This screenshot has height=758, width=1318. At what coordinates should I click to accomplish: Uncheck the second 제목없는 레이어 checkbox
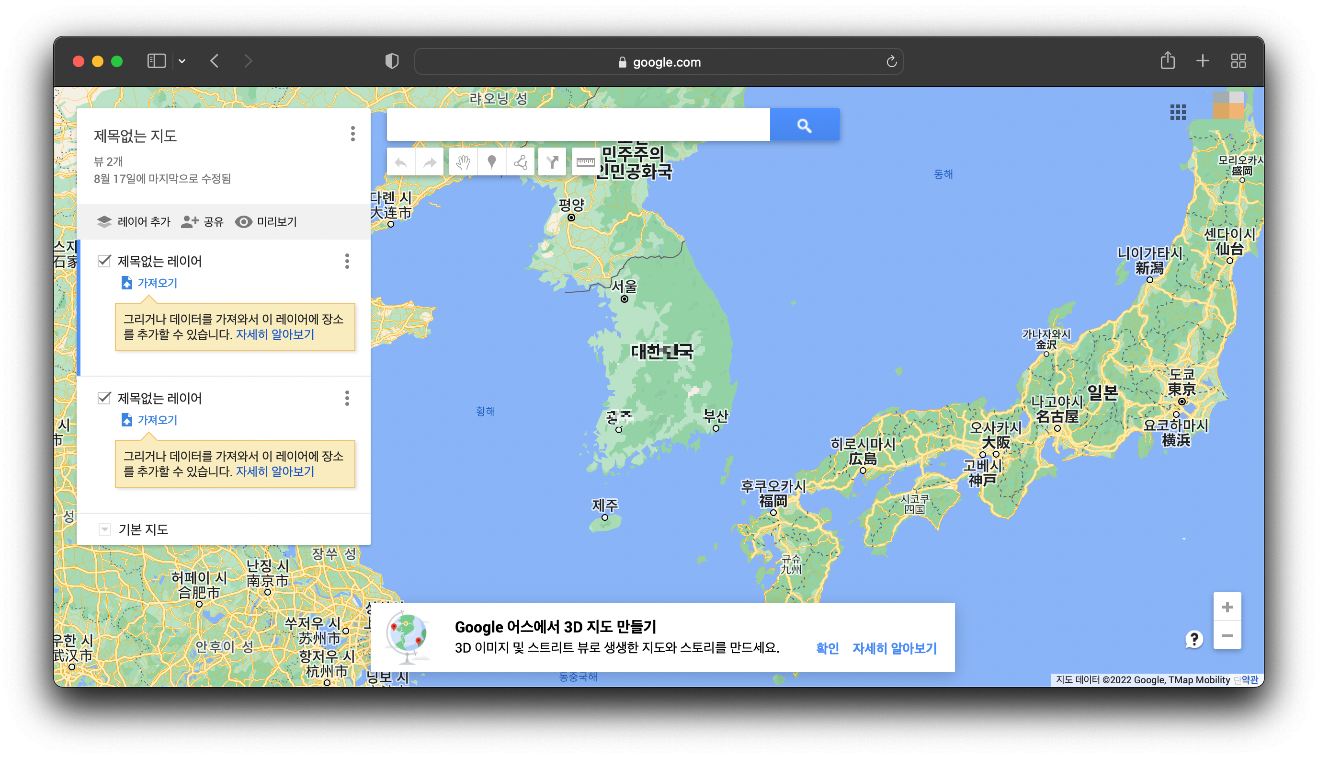104,398
